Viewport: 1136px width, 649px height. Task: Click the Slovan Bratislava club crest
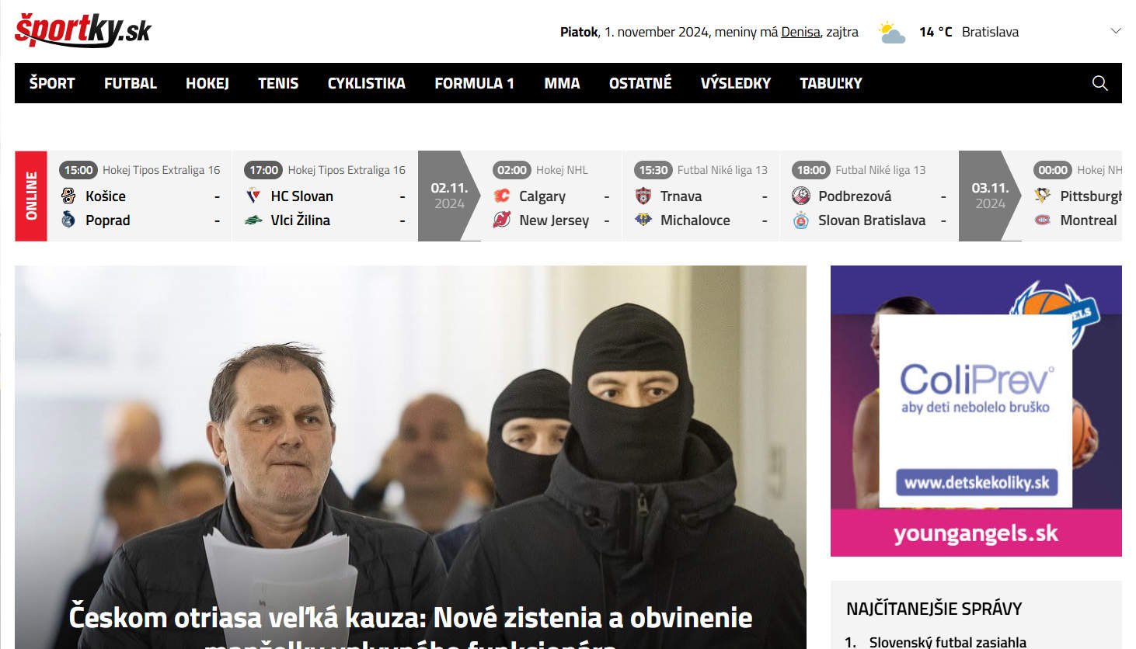[801, 220]
